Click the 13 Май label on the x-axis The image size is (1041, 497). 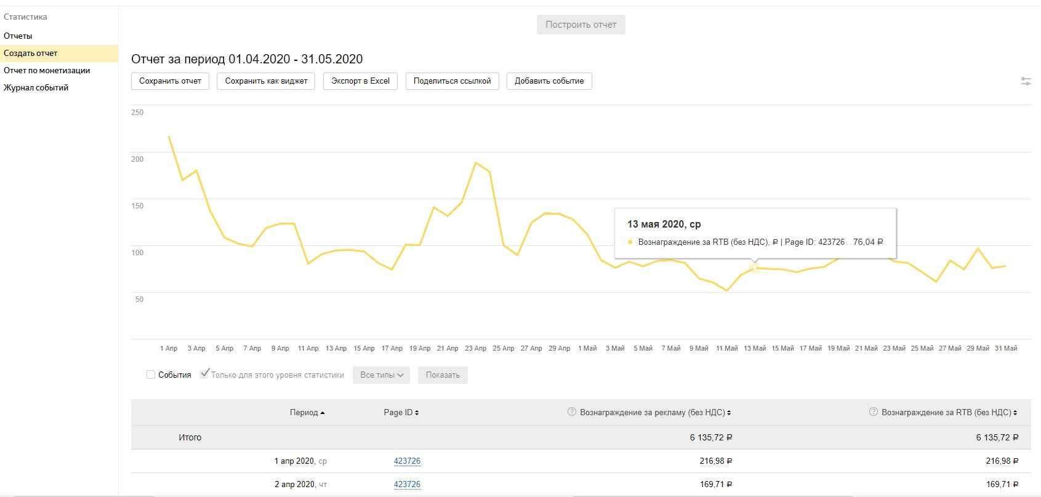click(x=755, y=348)
